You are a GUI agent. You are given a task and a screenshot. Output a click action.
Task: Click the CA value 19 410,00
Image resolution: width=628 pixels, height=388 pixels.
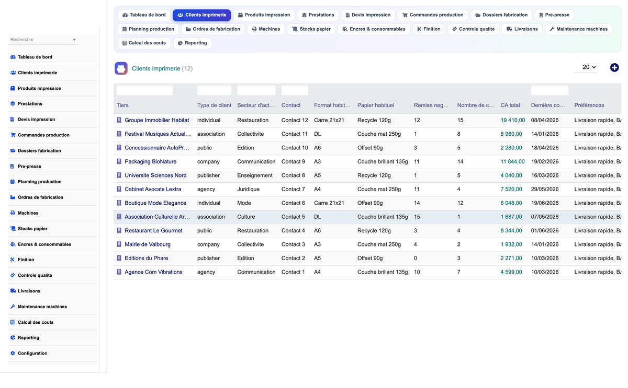click(513, 120)
